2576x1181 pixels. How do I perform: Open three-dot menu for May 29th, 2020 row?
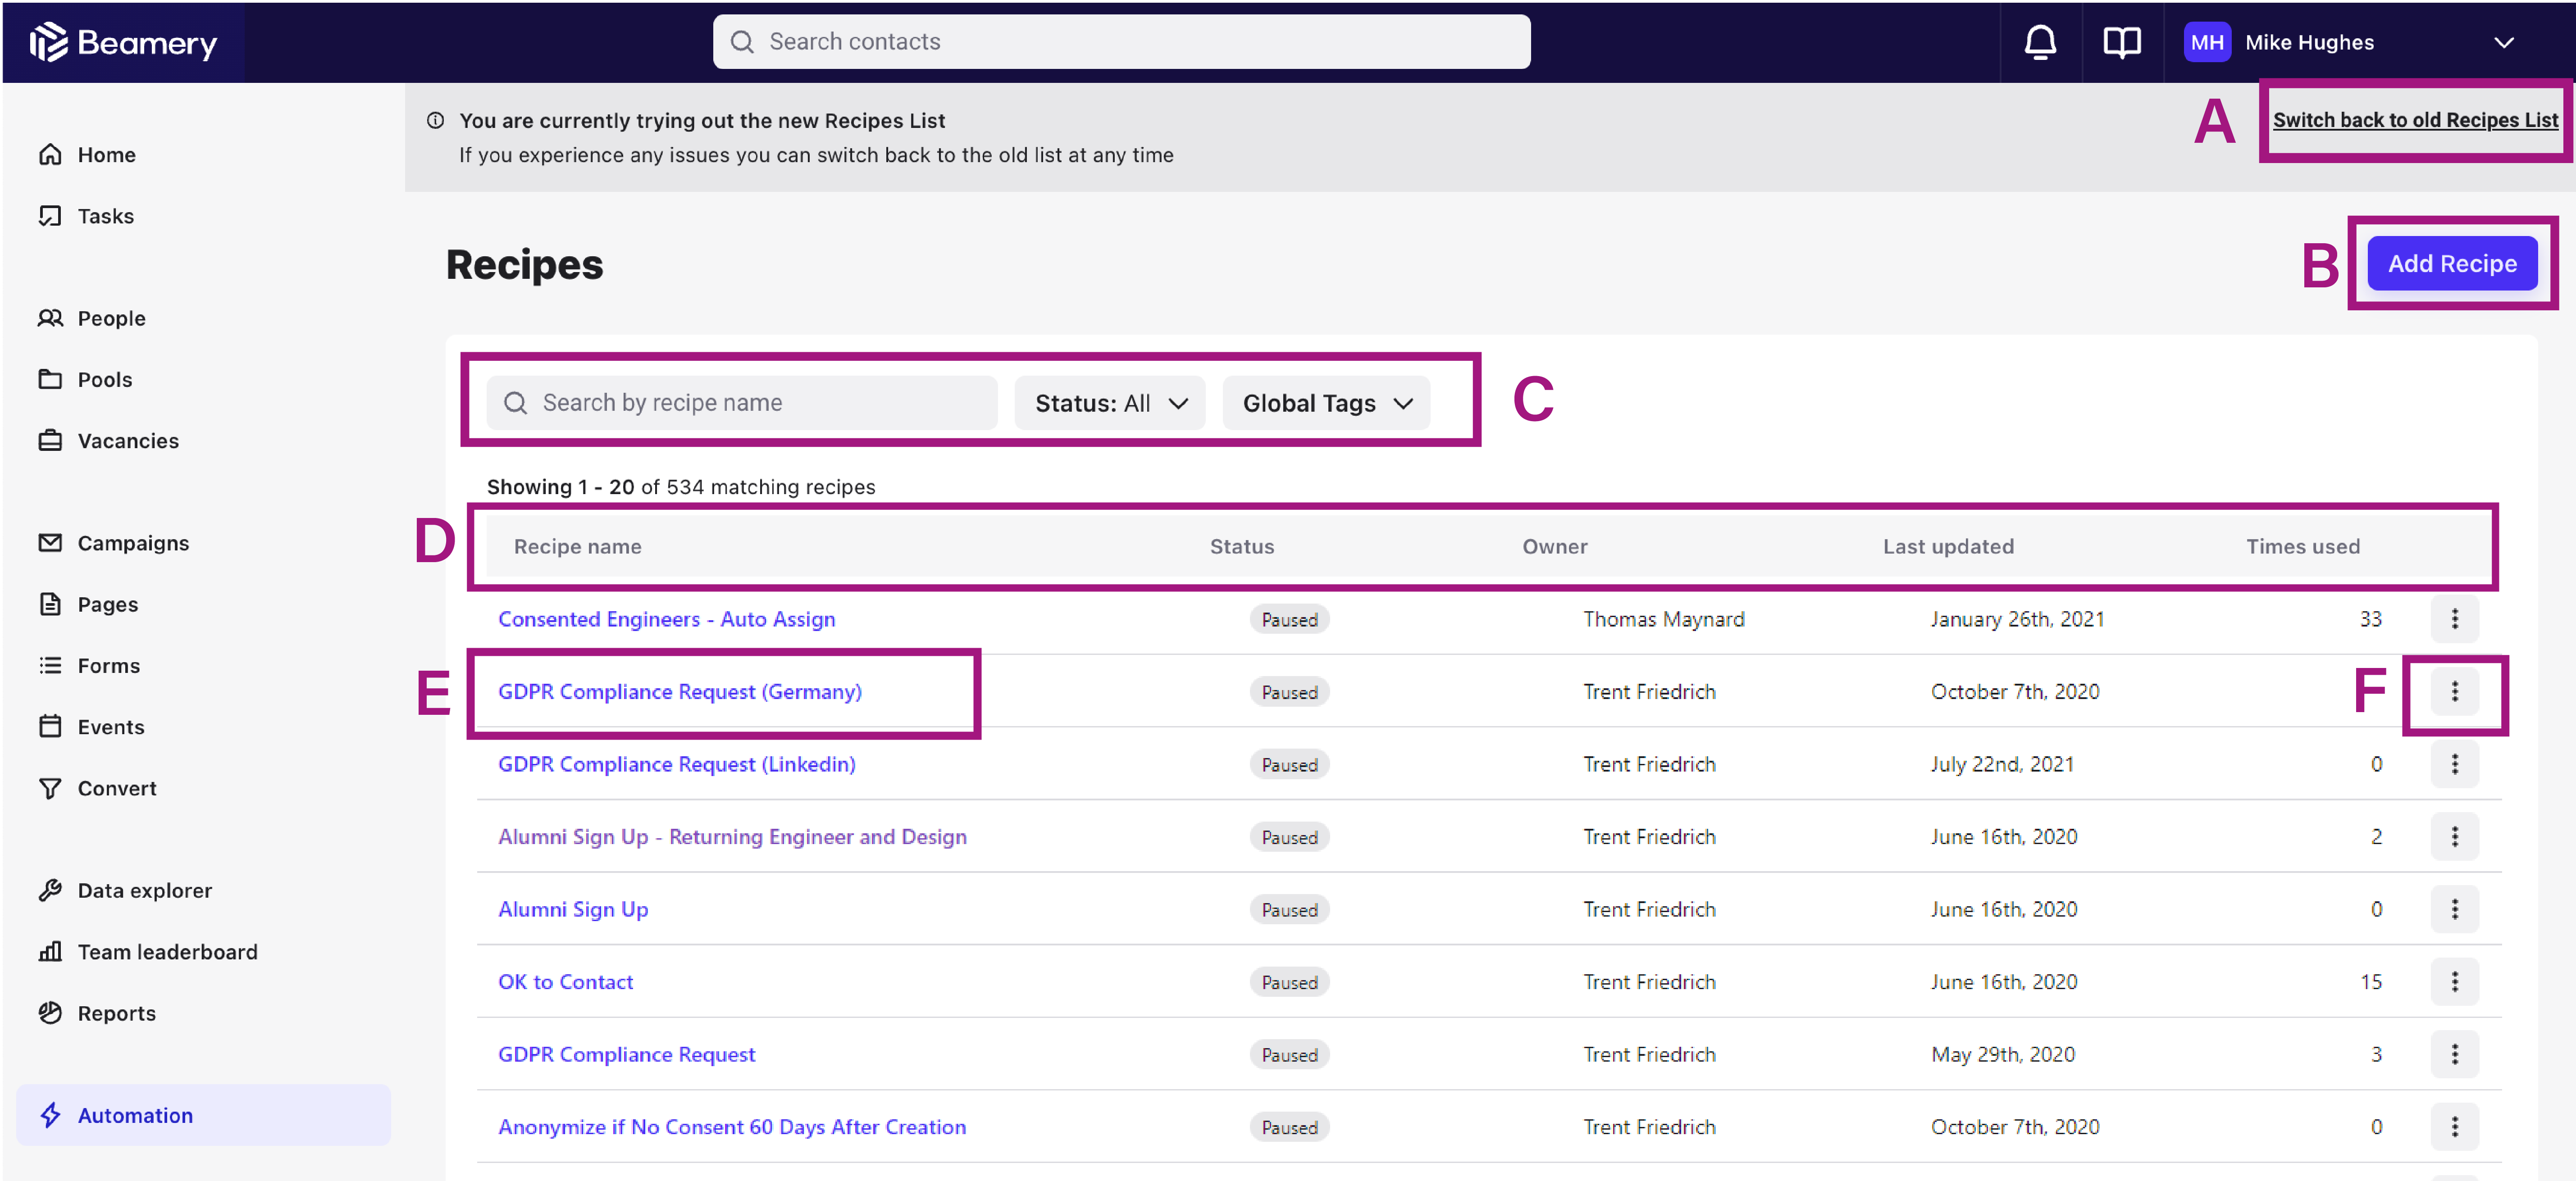[x=2454, y=1054]
